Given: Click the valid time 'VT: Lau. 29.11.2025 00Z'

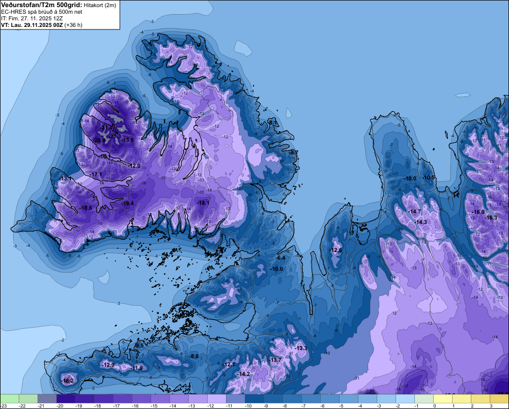Looking at the screenshot, I should pyautogui.click(x=32, y=25).
